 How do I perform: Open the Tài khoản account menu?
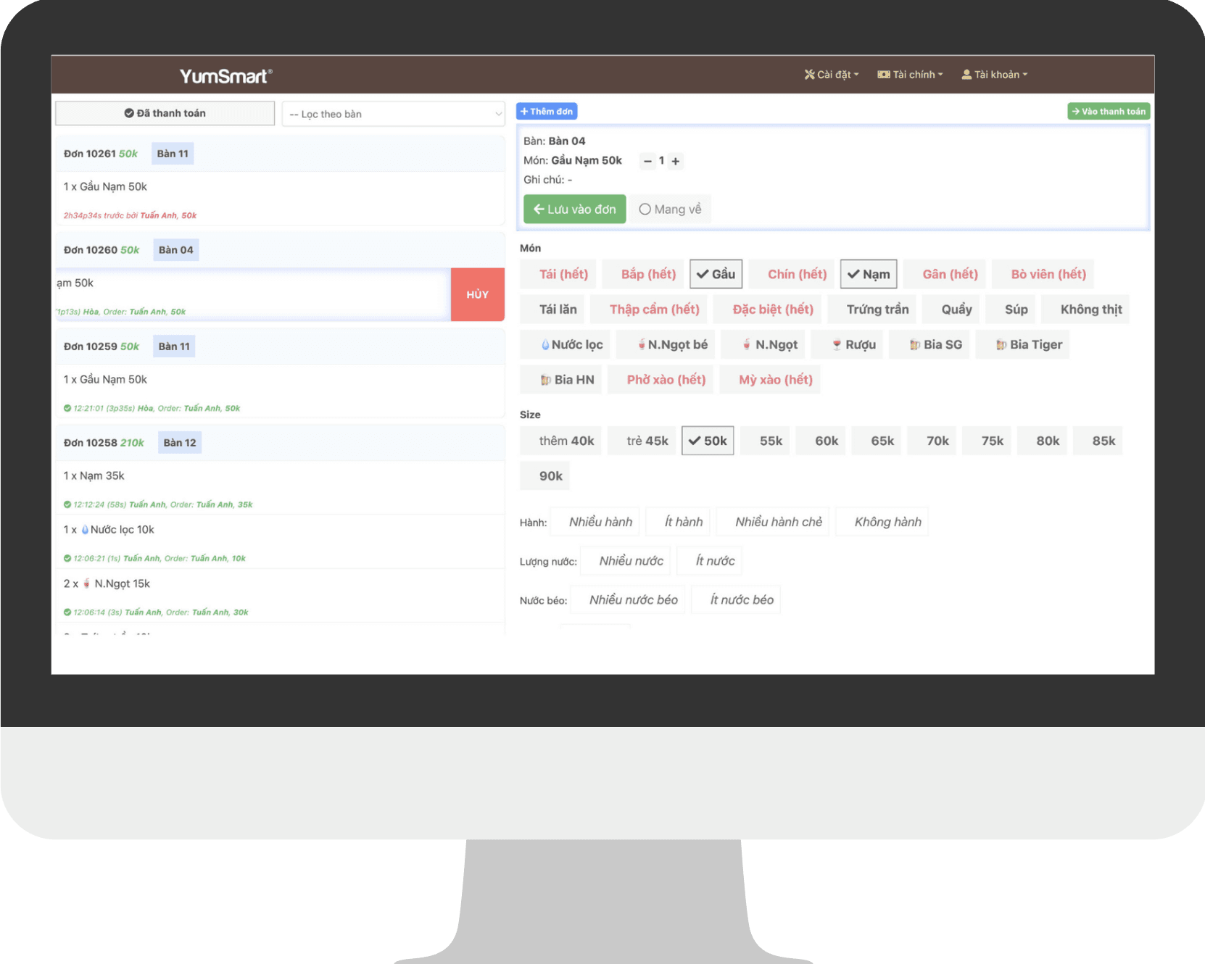[994, 75]
